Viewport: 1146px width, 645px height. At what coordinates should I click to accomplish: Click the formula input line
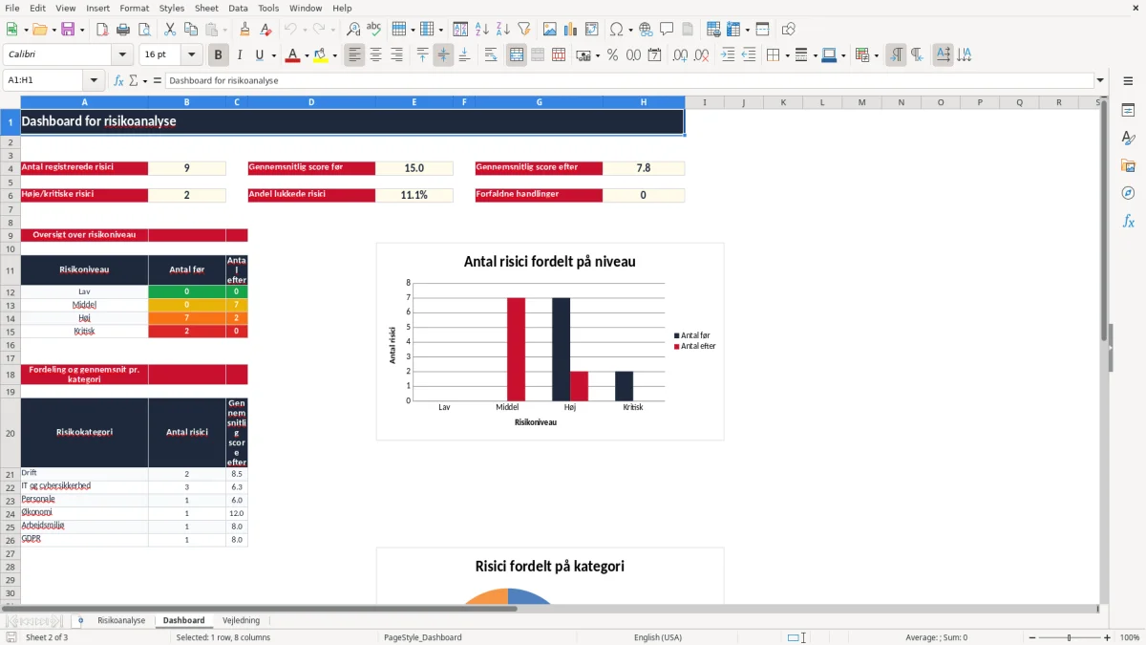[628, 80]
